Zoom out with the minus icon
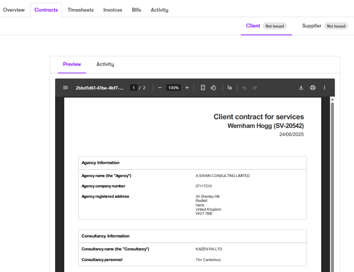This screenshot has height=272, width=354. 160,88
